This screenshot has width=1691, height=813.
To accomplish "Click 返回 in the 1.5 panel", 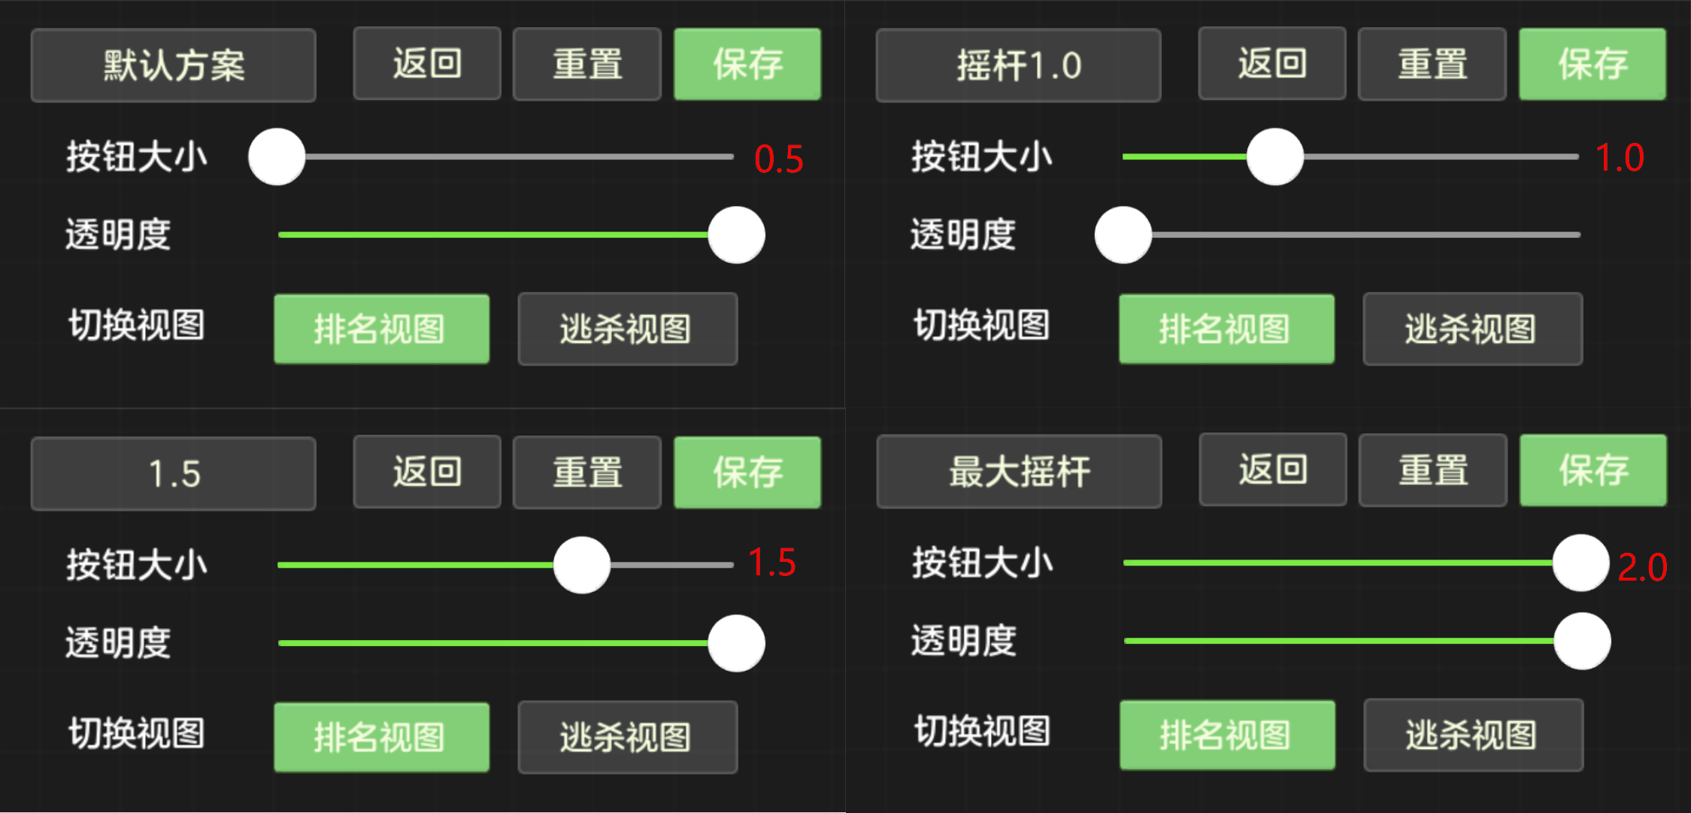I will (426, 472).
